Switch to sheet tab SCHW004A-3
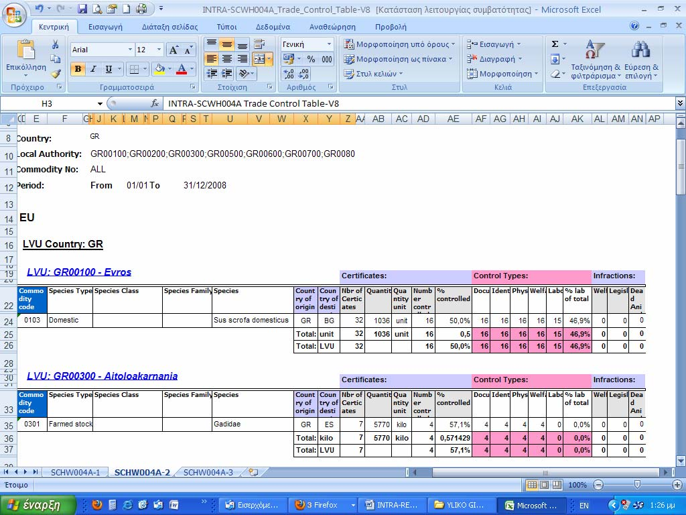 tap(208, 472)
